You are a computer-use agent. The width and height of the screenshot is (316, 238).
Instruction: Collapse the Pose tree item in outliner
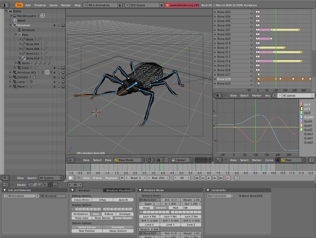(x=15, y=35)
